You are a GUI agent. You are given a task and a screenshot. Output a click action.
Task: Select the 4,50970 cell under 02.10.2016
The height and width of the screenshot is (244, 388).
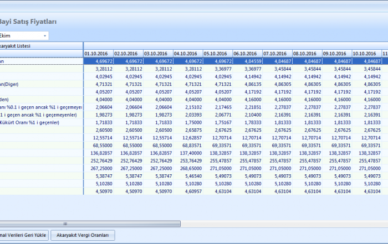(x=128, y=191)
